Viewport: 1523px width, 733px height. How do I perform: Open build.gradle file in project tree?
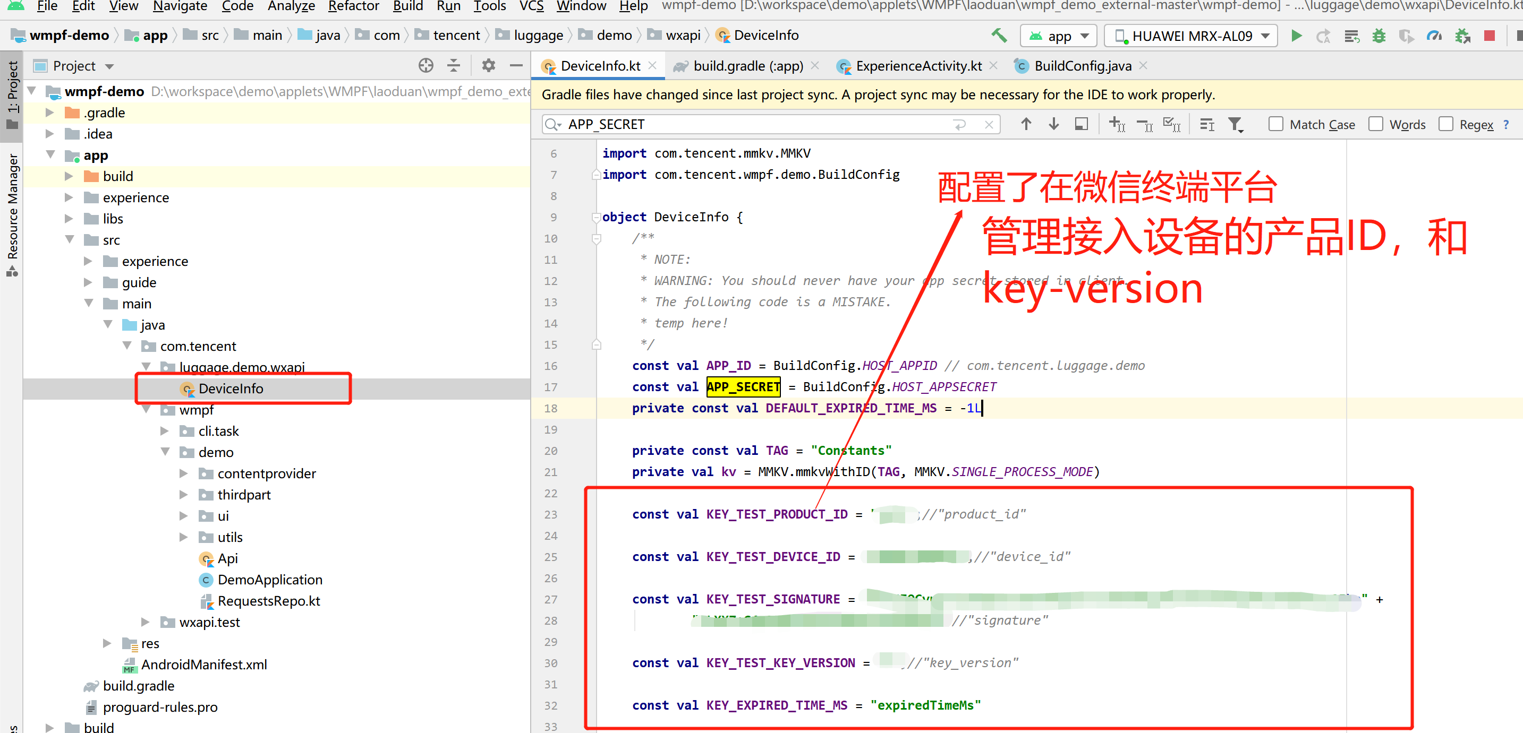click(138, 685)
